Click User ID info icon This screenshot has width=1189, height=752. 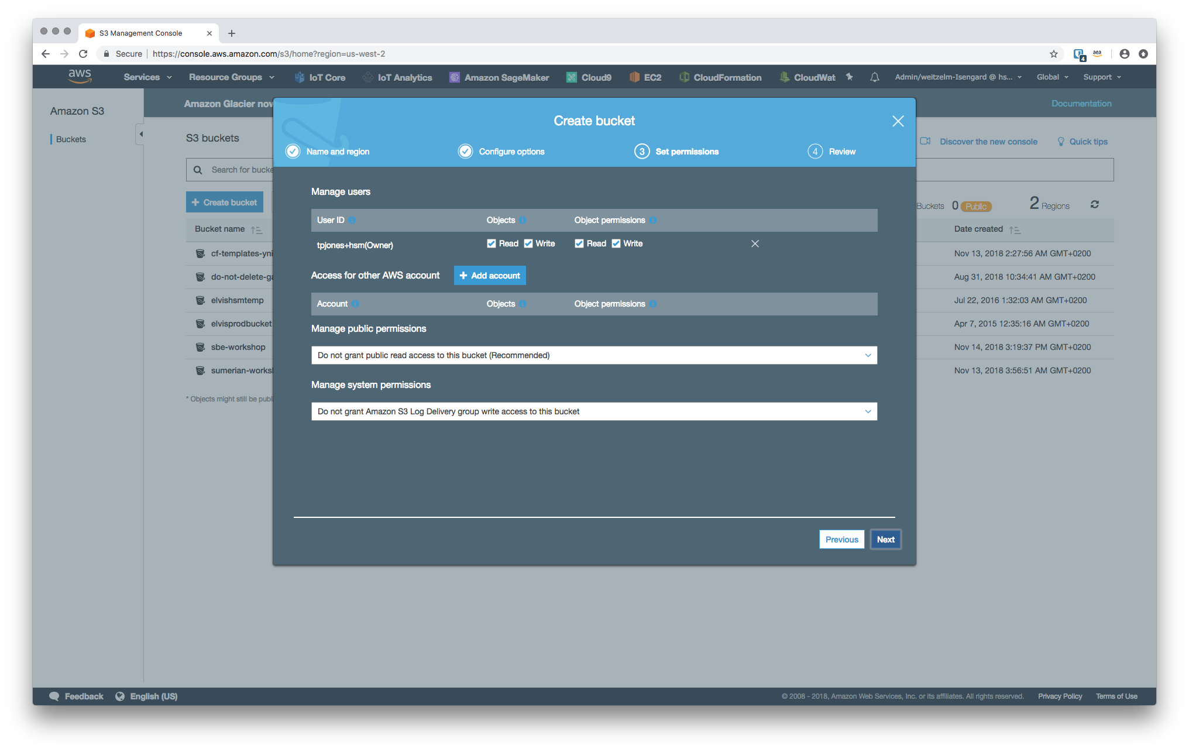(352, 220)
